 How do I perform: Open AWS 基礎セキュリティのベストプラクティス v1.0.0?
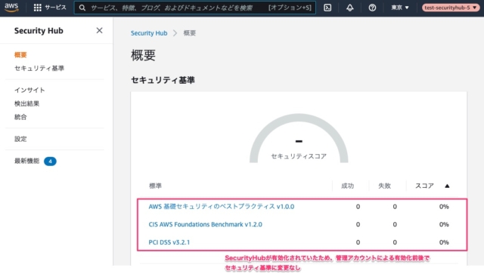click(x=222, y=207)
